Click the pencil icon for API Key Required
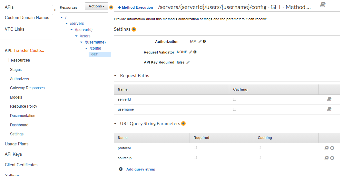 point(188,63)
